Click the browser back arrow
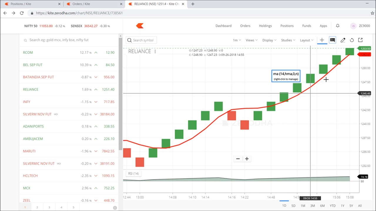This screenshot has width=376, height=211. tap(5, 13)
